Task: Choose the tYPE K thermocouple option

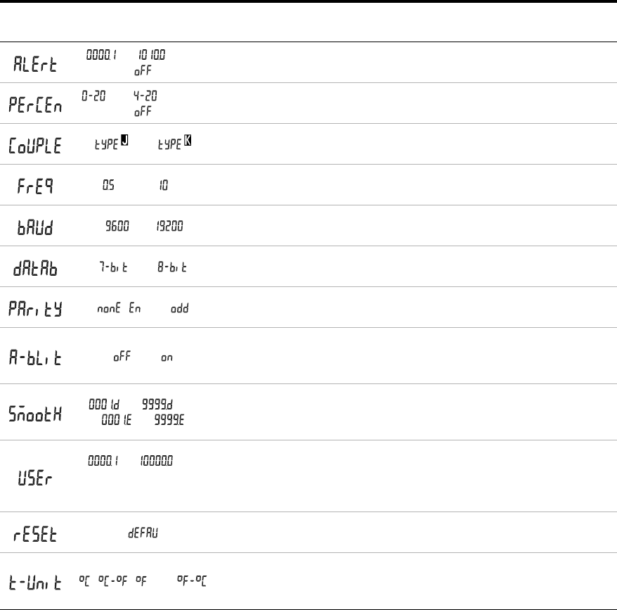Action: [175, 142]
